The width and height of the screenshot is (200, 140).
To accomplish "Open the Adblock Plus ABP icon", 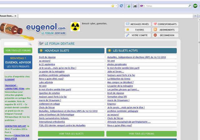I will 195,6.
